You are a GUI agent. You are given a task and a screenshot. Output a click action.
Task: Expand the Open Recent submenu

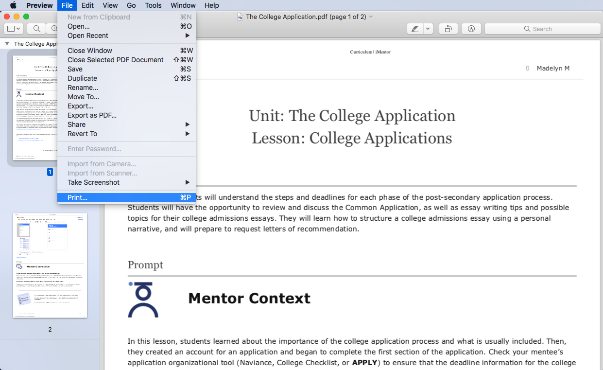click(x=126, y=35)
